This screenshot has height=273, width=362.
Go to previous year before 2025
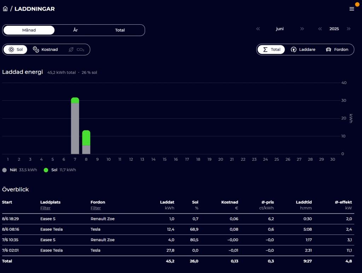point(320,29)
